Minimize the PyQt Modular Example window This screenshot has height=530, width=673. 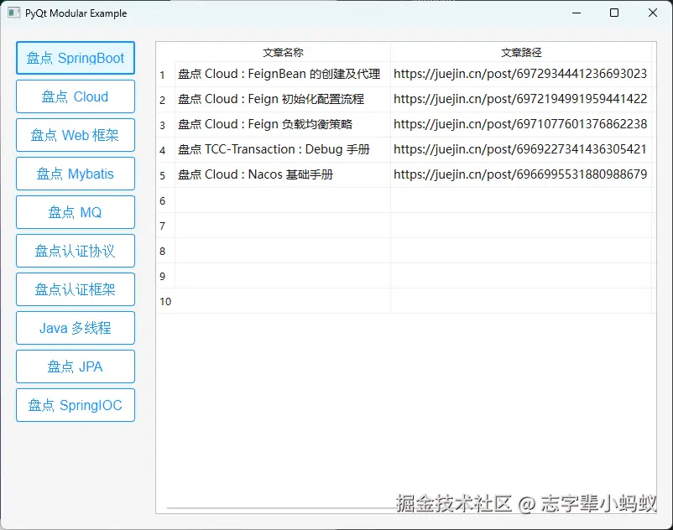coord(576,13)
